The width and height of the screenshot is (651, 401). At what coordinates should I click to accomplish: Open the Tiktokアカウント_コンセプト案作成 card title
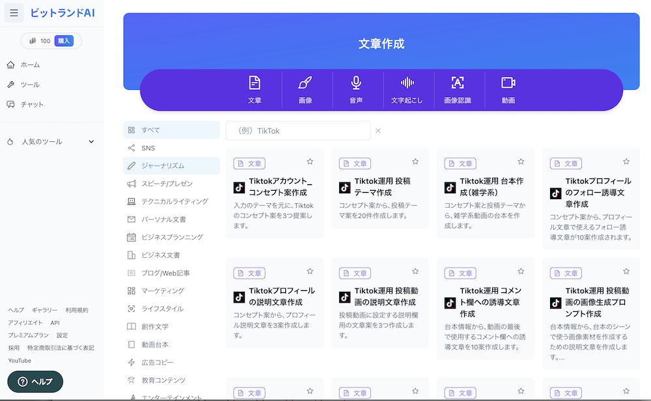(x=281, y=187)
